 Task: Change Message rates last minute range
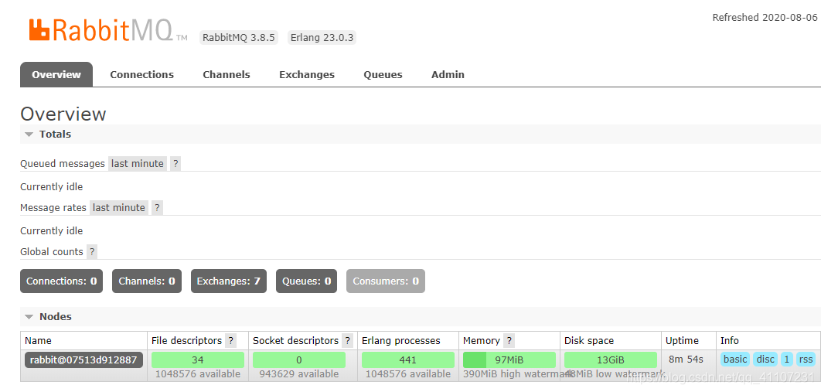[119, 208]
